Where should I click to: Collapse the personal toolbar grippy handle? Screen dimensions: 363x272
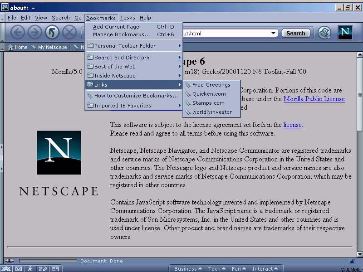[x=2, y=47]
